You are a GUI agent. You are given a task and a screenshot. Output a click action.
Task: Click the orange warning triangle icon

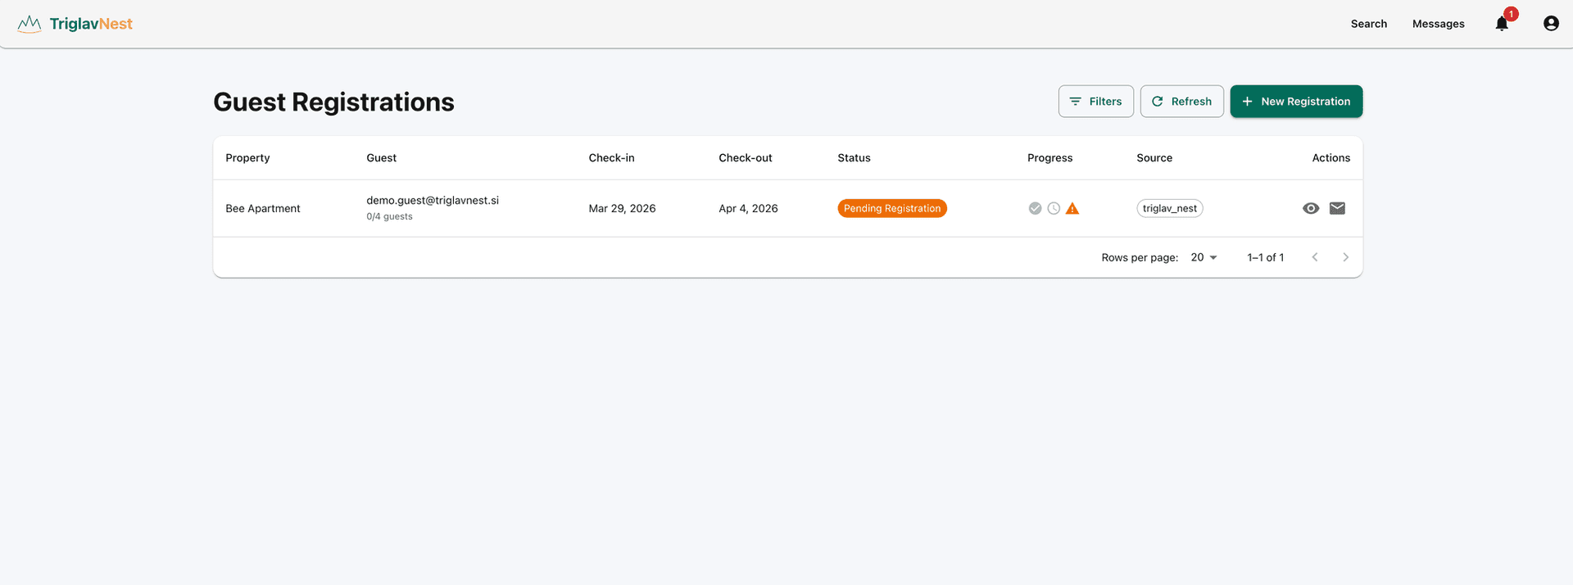(1072, 208)
